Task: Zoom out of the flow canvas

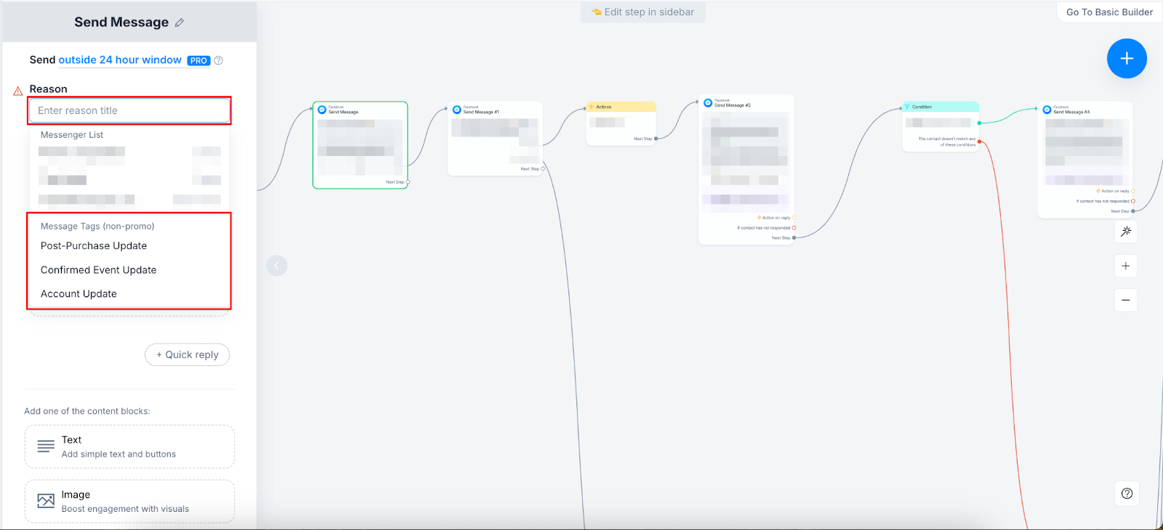Action: click(x=1125, y=300)
